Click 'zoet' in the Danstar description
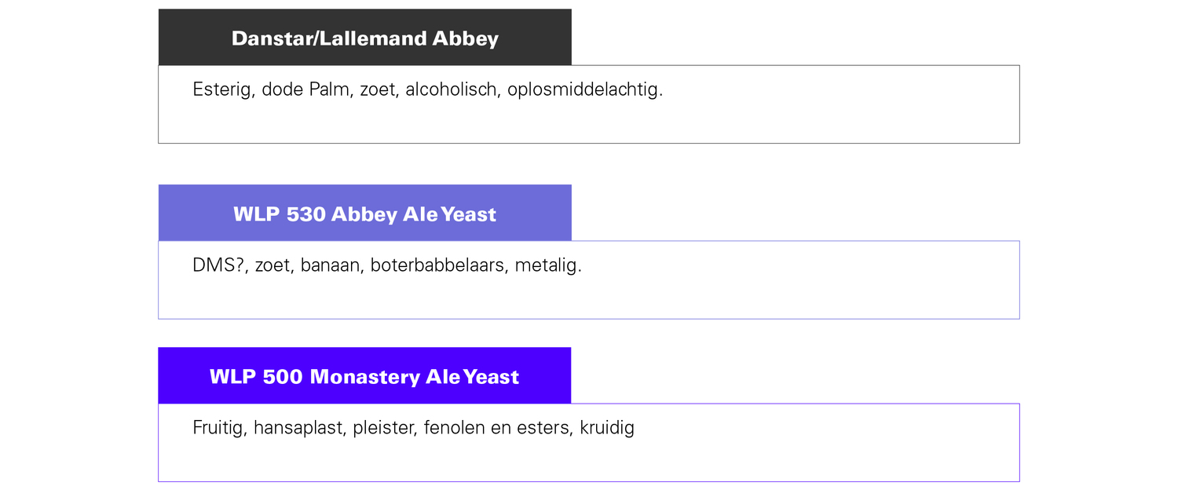Viewport: 1178px width, 497px height. pos(379,90)
